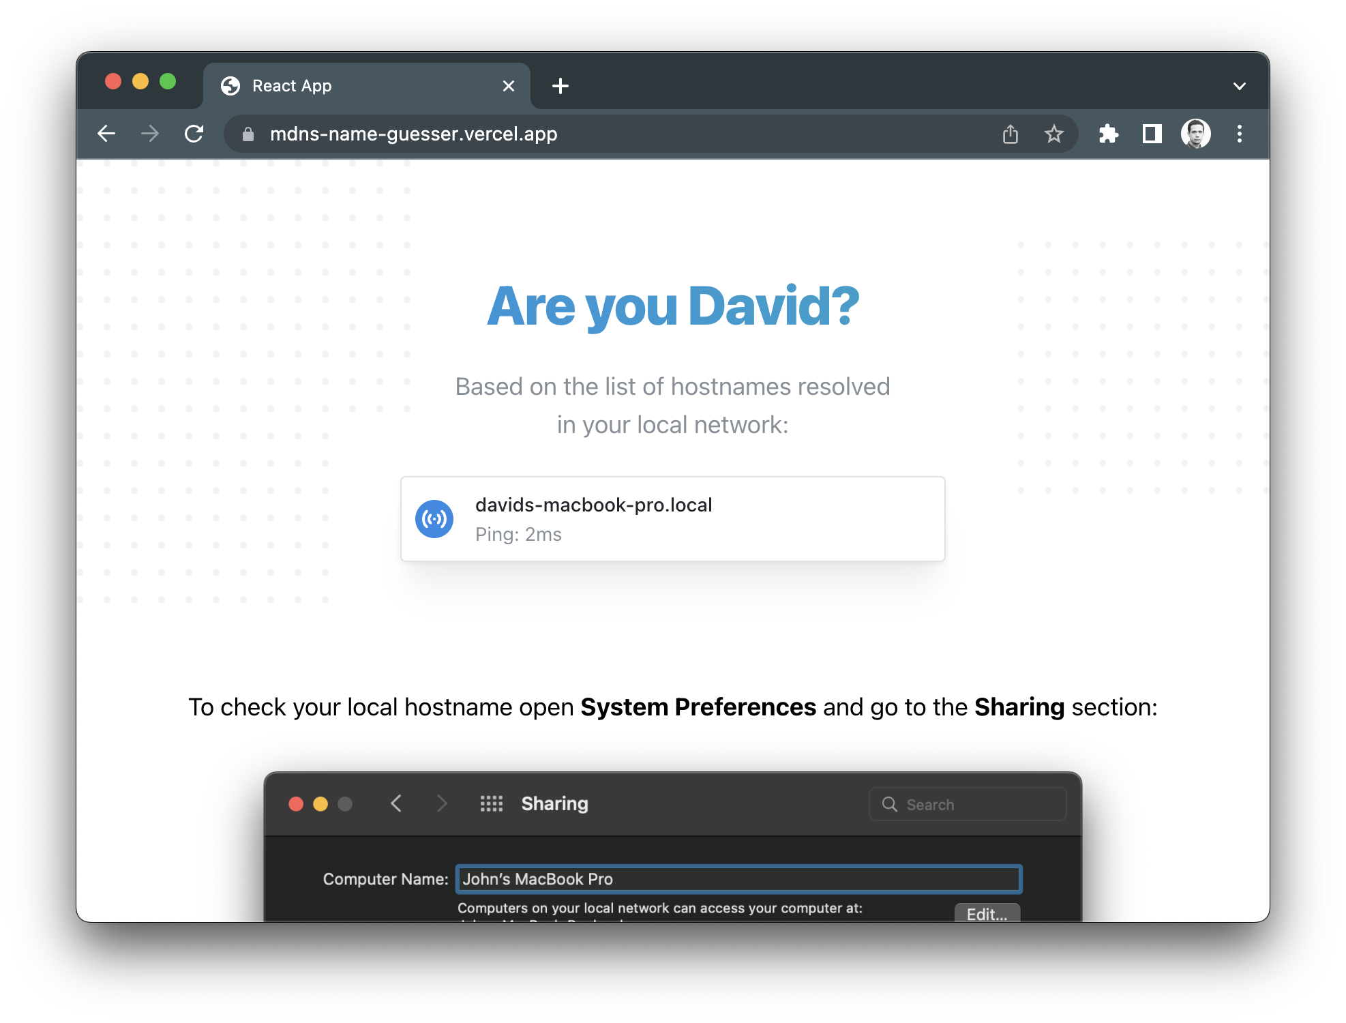The height and width of the screenshot is (1023, 1346).
Task: Click the browser back arrow
Action: pyautogui.click(x=106, y=134)
